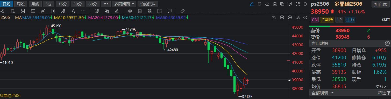
Task: Zoom out chart with minus circle icon
Action: [x=290, y=18]
